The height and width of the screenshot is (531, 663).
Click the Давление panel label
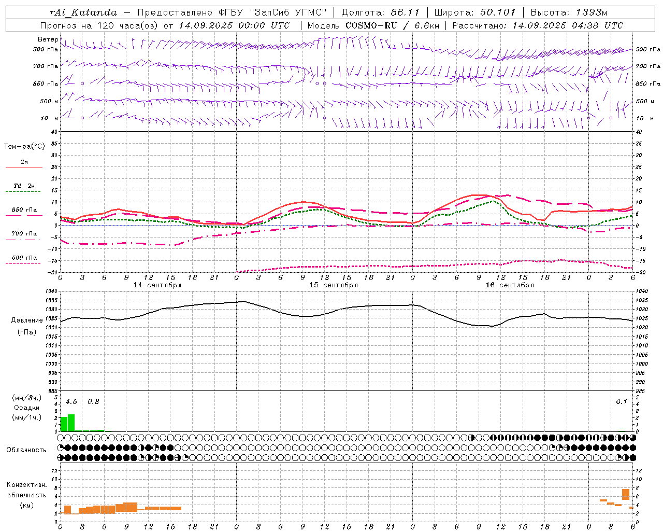[x=27, y=320]
